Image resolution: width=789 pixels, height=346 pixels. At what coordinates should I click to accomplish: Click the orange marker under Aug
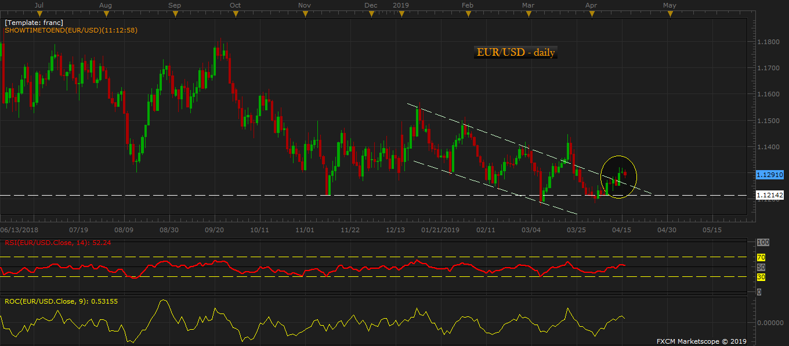pos(105,15)
